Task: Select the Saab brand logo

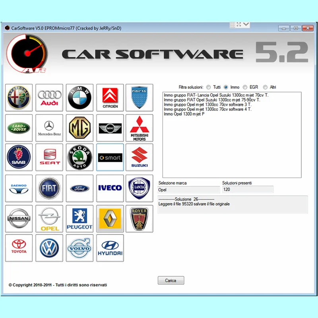Action: 19,157
